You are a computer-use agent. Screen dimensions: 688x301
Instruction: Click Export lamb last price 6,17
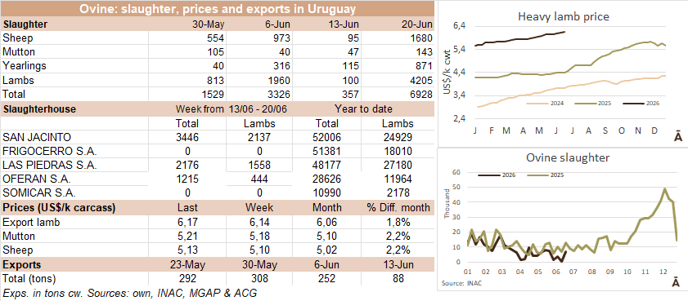coord(187,222)
